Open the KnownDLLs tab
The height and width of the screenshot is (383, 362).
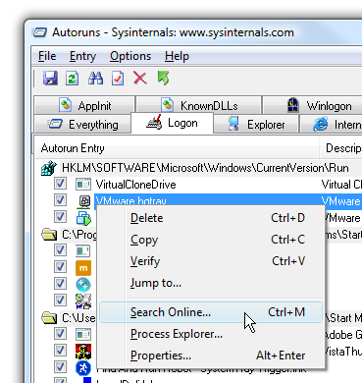[199, 106]
